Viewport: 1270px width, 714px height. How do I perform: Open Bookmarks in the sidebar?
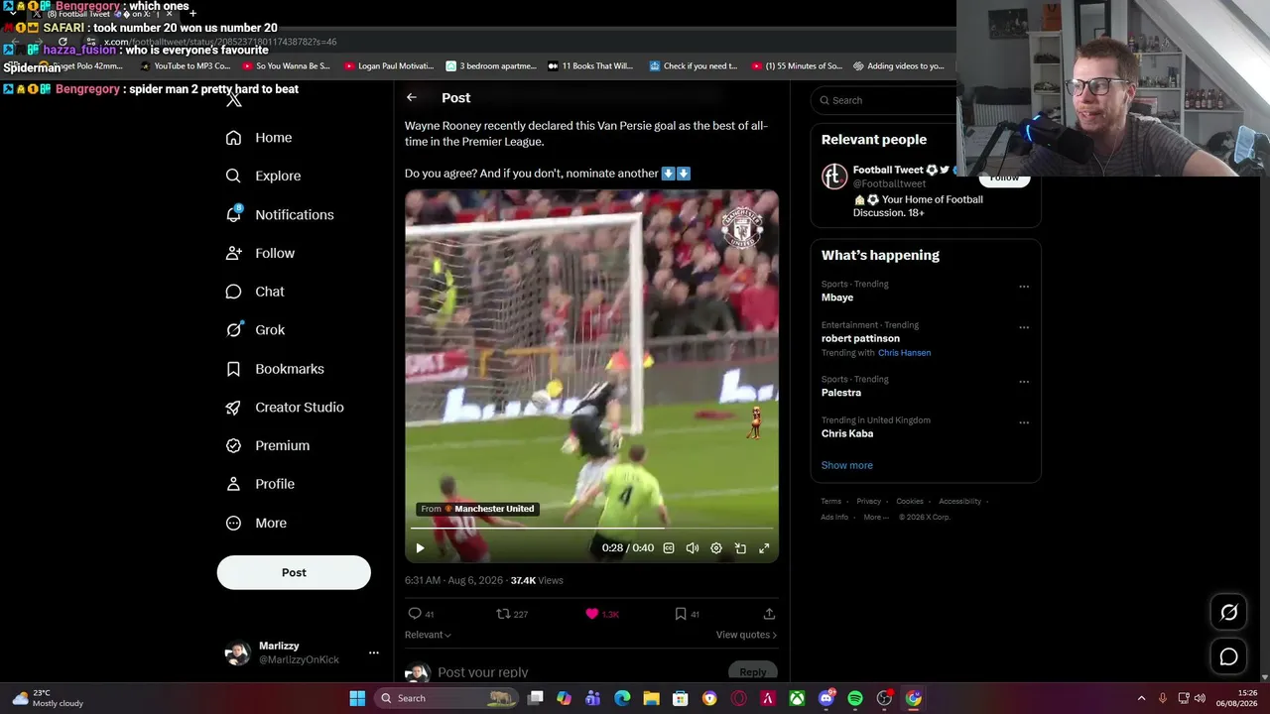pyautogui.click(x=275, y=369)
